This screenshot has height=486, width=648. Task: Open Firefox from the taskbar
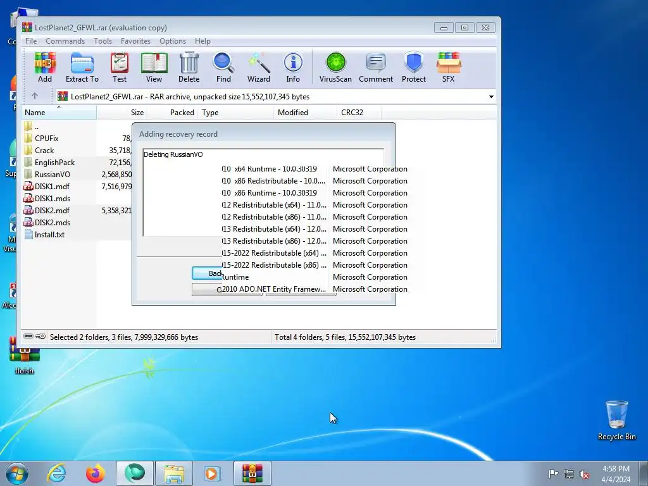pyautogui.click(x=96, y=473)
